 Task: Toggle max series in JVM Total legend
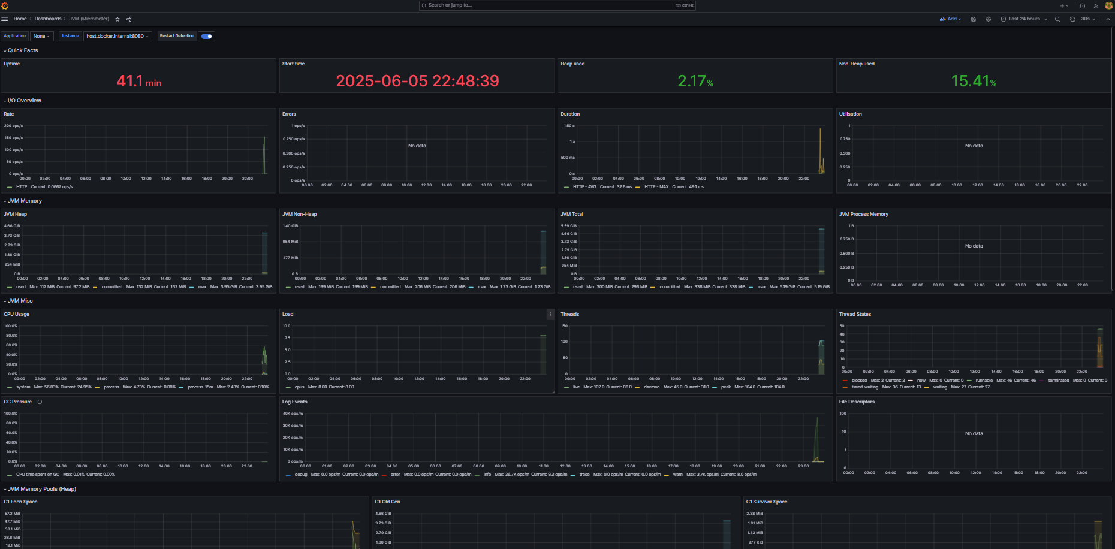[x=762, y=287]
